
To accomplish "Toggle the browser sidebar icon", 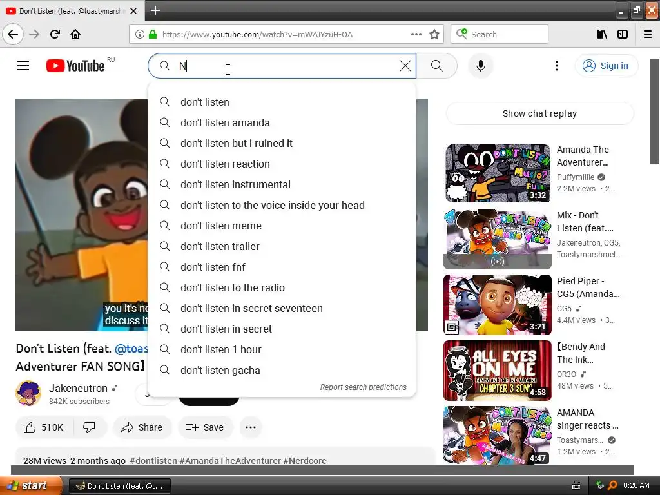I will tap(623, 34).
